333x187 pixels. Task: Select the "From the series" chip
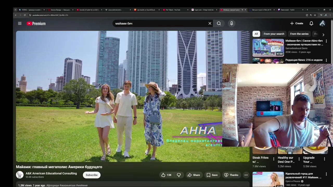tap(299, 34)
